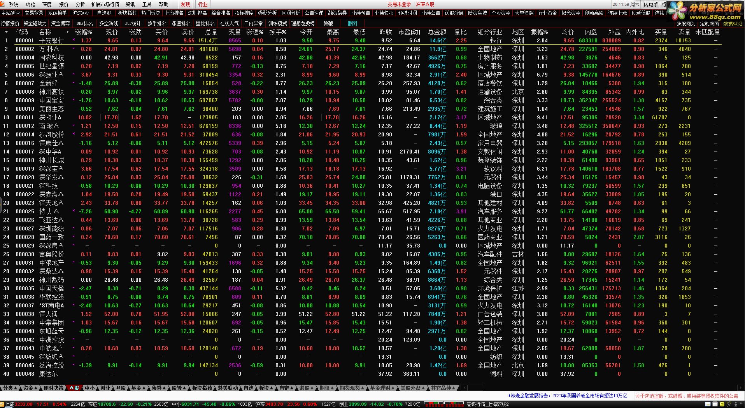
Task: Open the 分析 menu
Action: (80, 4)
